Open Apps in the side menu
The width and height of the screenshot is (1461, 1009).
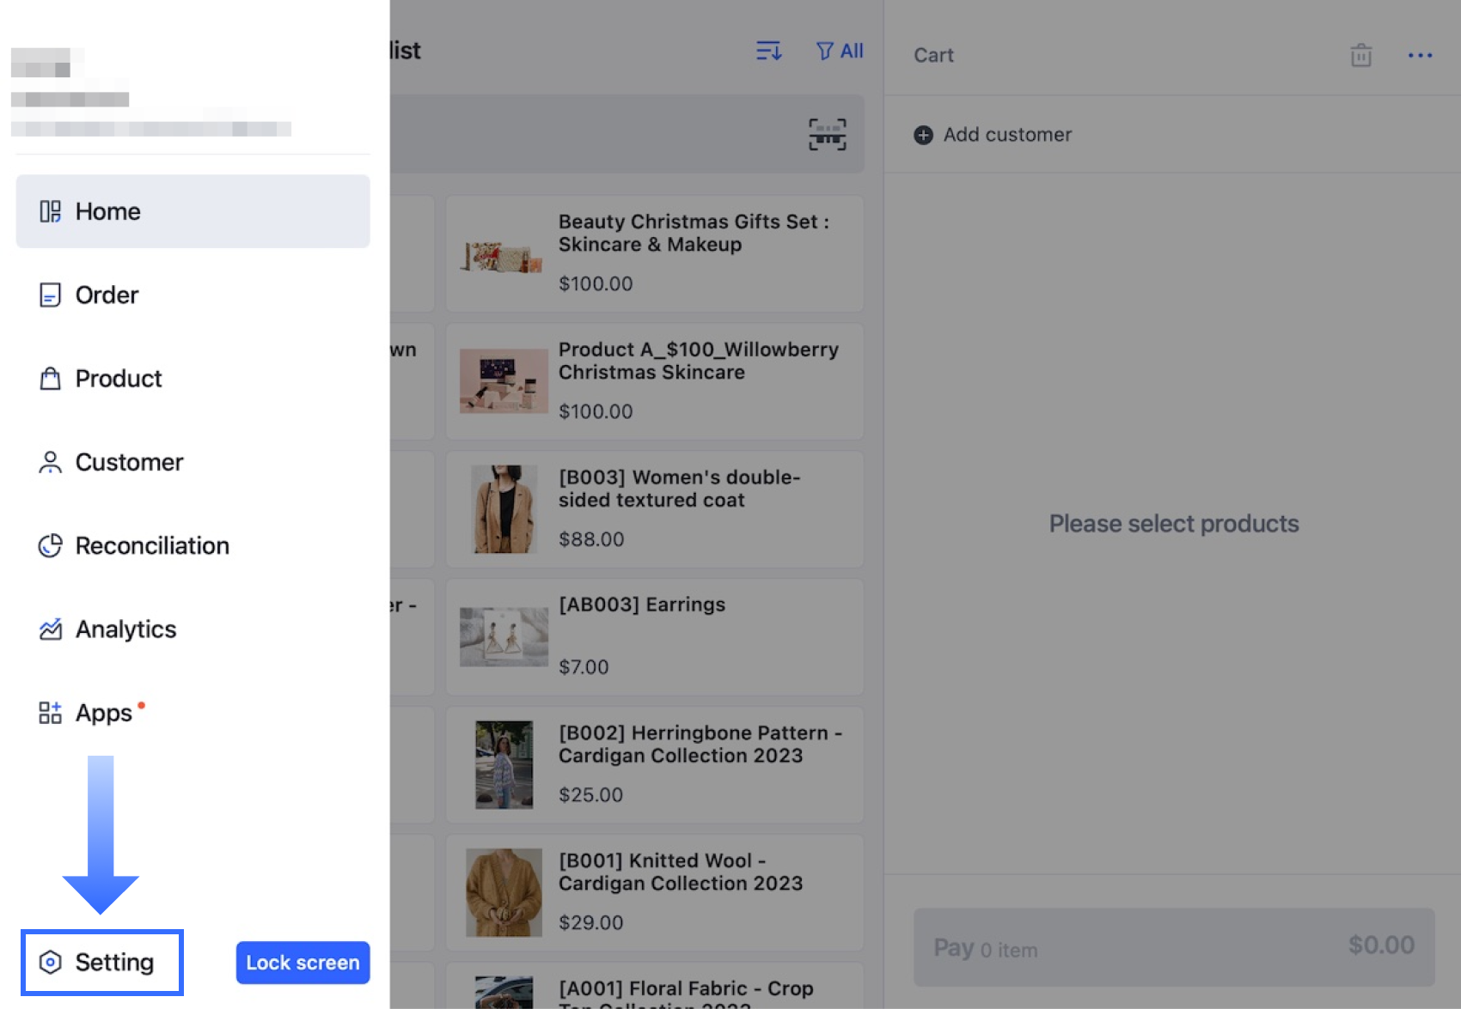pos(193,713)
